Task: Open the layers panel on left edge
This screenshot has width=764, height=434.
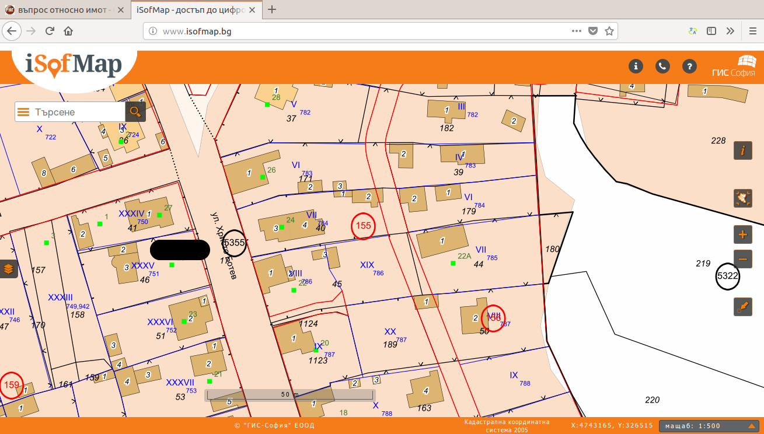Action: coord(9,269)
